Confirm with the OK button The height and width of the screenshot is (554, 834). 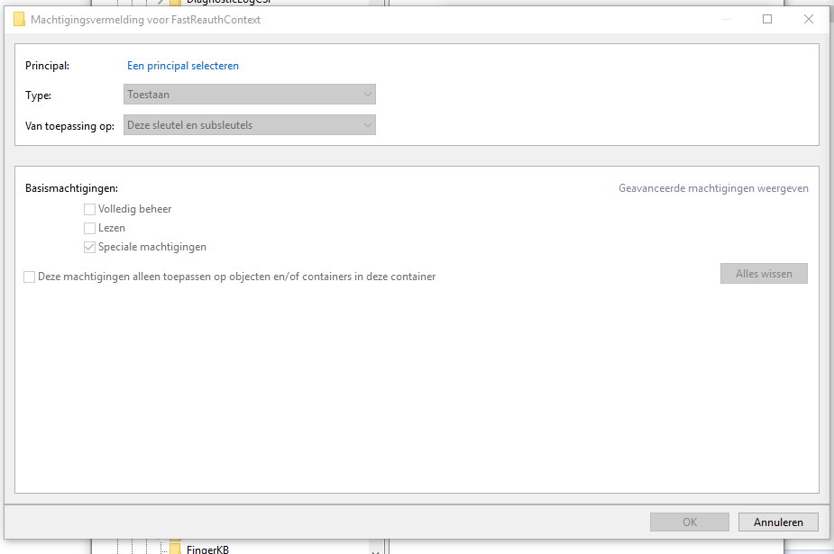[690, 522]
